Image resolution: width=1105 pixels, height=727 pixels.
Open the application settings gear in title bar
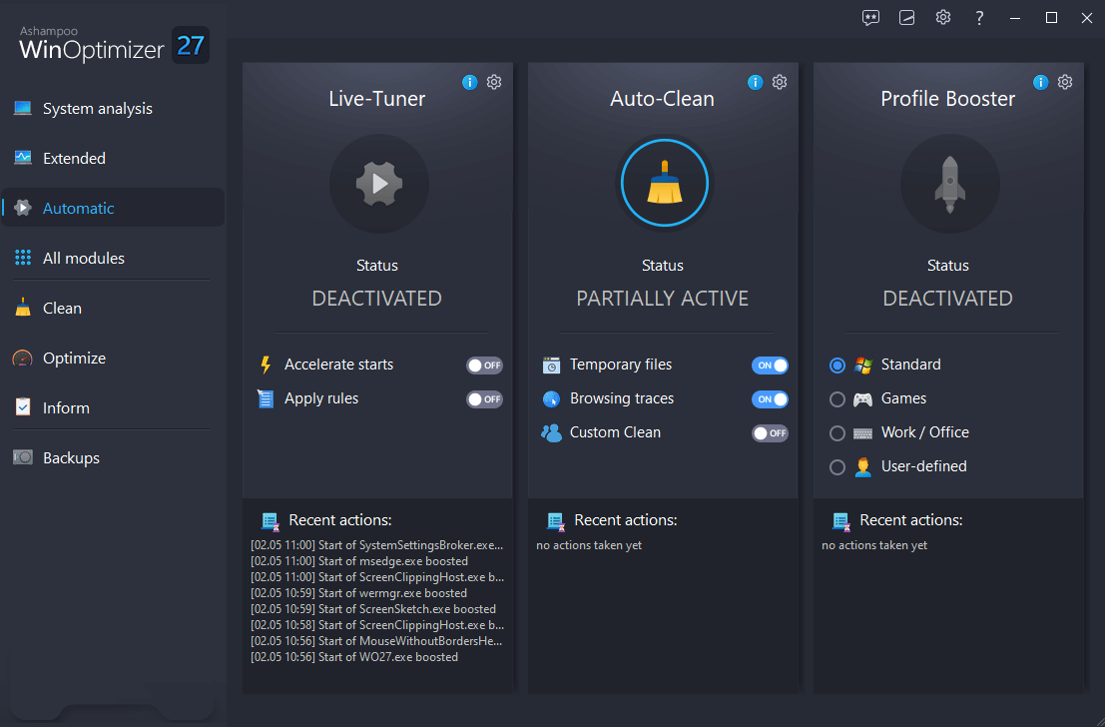[943, 17]
